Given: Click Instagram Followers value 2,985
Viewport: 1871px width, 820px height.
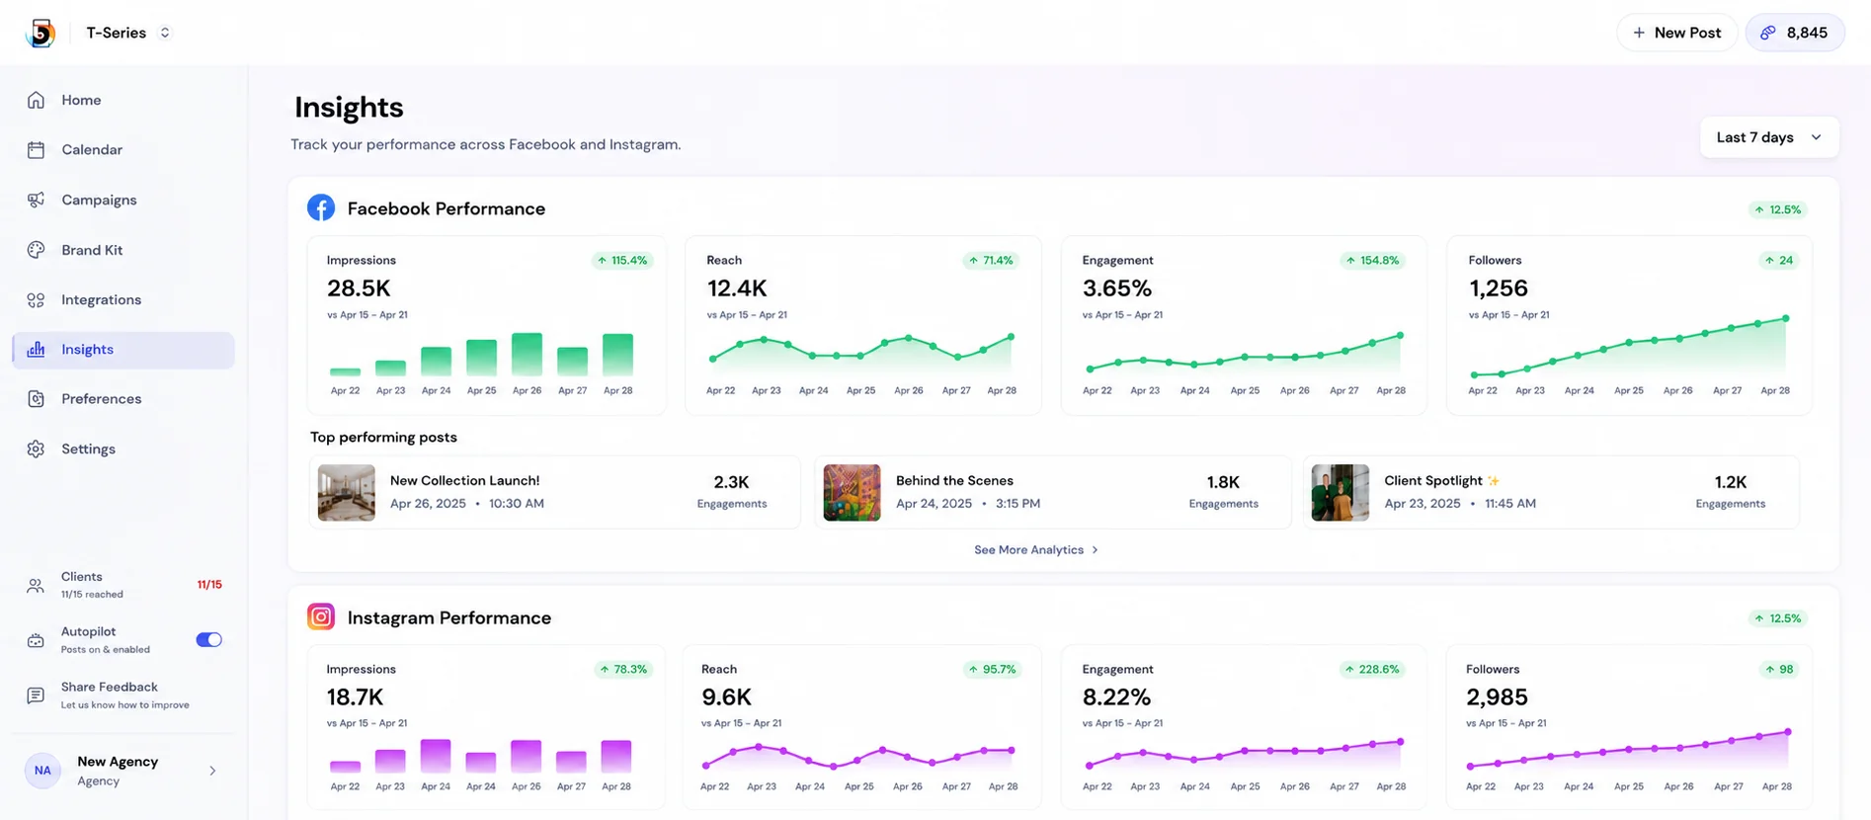Looking at the screenshot, I should [x=1497, y=697].
